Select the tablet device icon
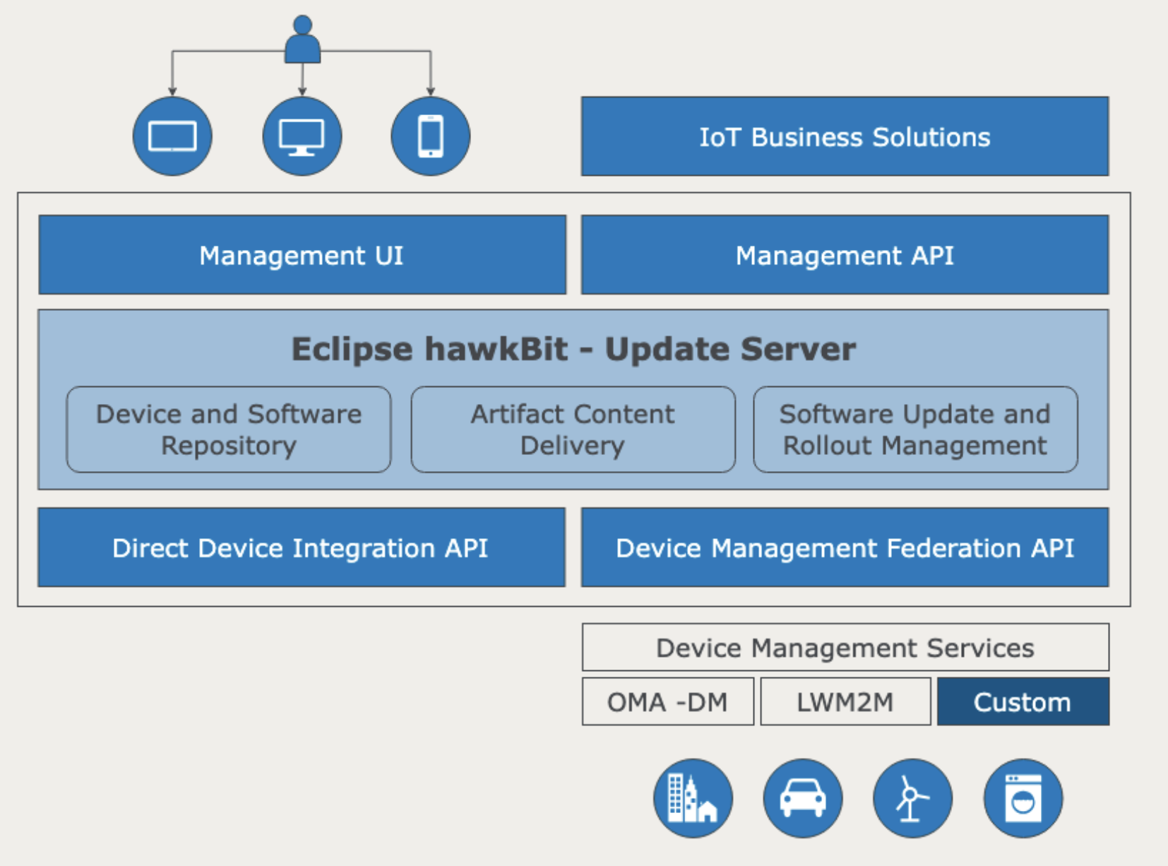The image size is (1168, 866). click(x=172, y=136)
